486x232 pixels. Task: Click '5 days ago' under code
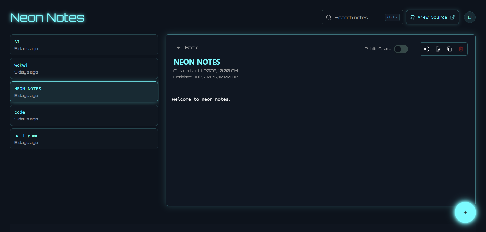tap(26, 119)
